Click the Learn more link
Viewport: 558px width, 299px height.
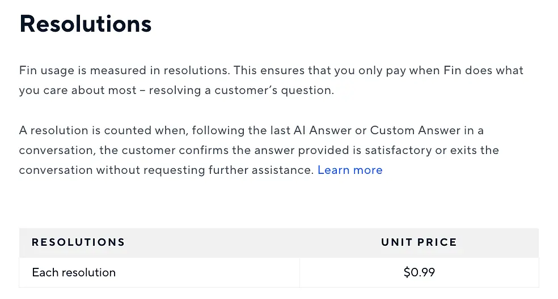coord(350,170)
